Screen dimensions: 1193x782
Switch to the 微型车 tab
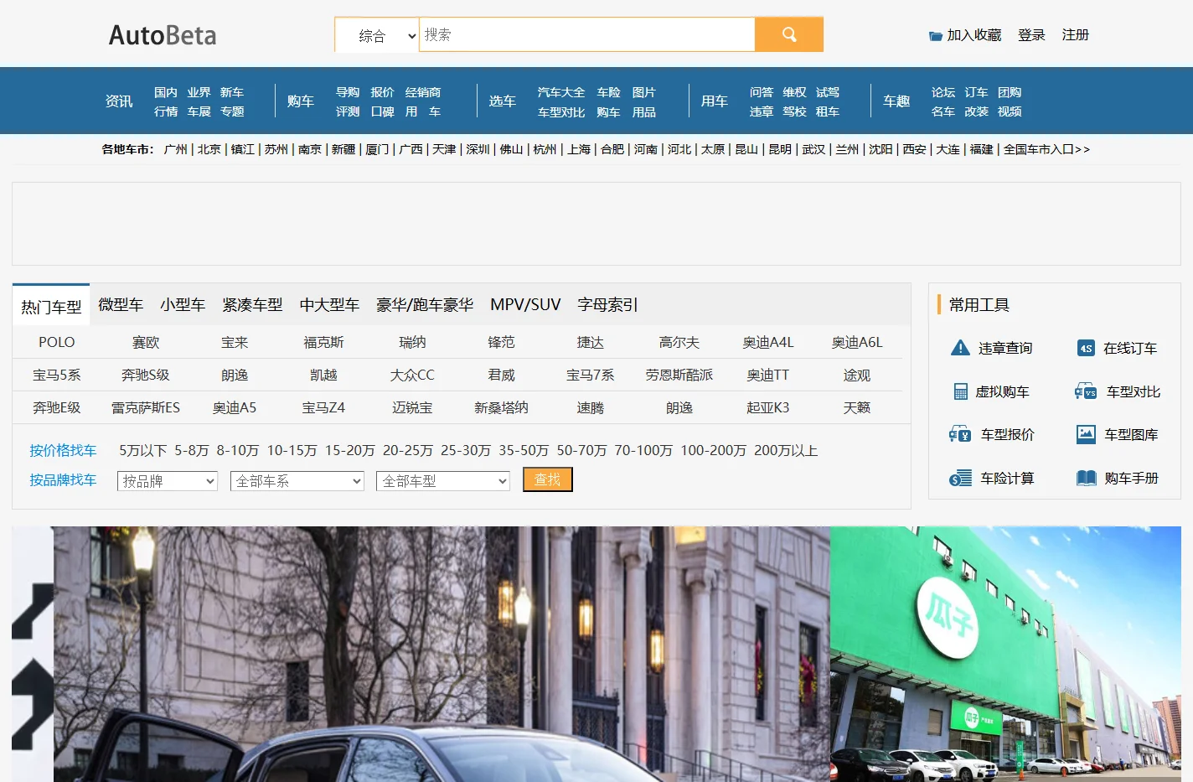(x=121, y=304)
